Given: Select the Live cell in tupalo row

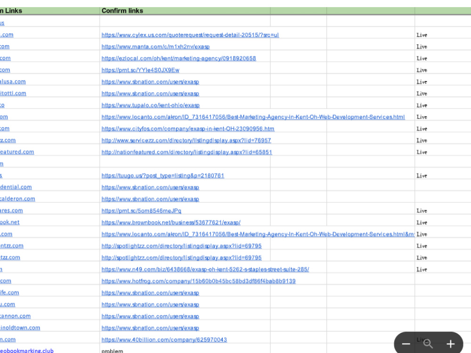Looking at the screenshot, I should 422,105.
